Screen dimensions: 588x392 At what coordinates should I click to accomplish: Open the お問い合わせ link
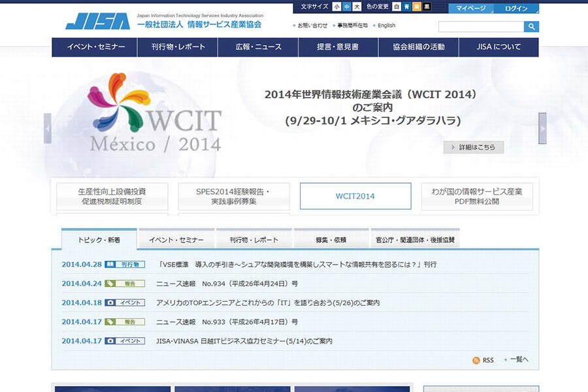pyautogui.click(x=312, y=25)
